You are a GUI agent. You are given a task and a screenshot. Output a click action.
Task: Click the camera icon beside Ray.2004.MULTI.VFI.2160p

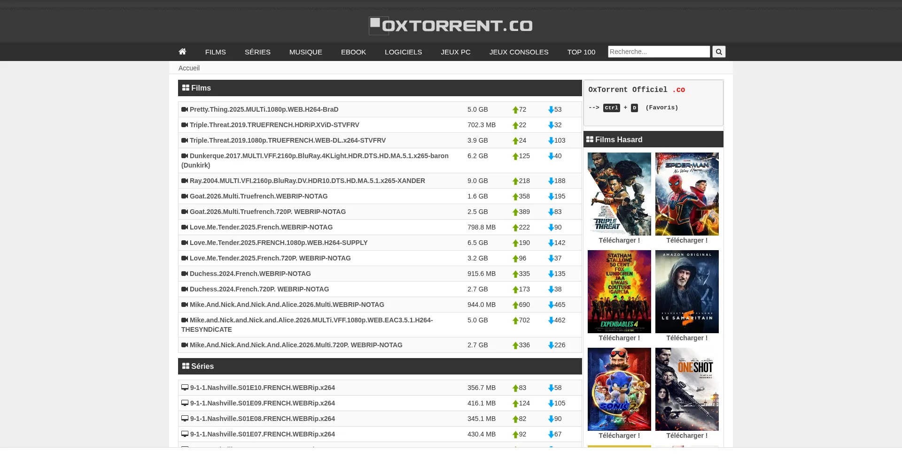coord(185,181)
